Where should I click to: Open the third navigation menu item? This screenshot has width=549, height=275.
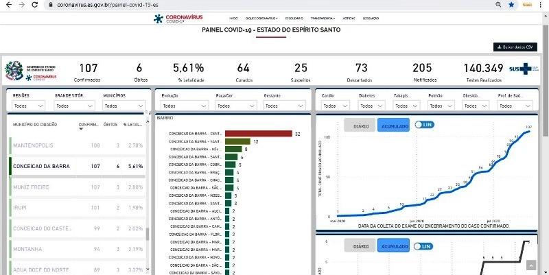click(294, 19)
